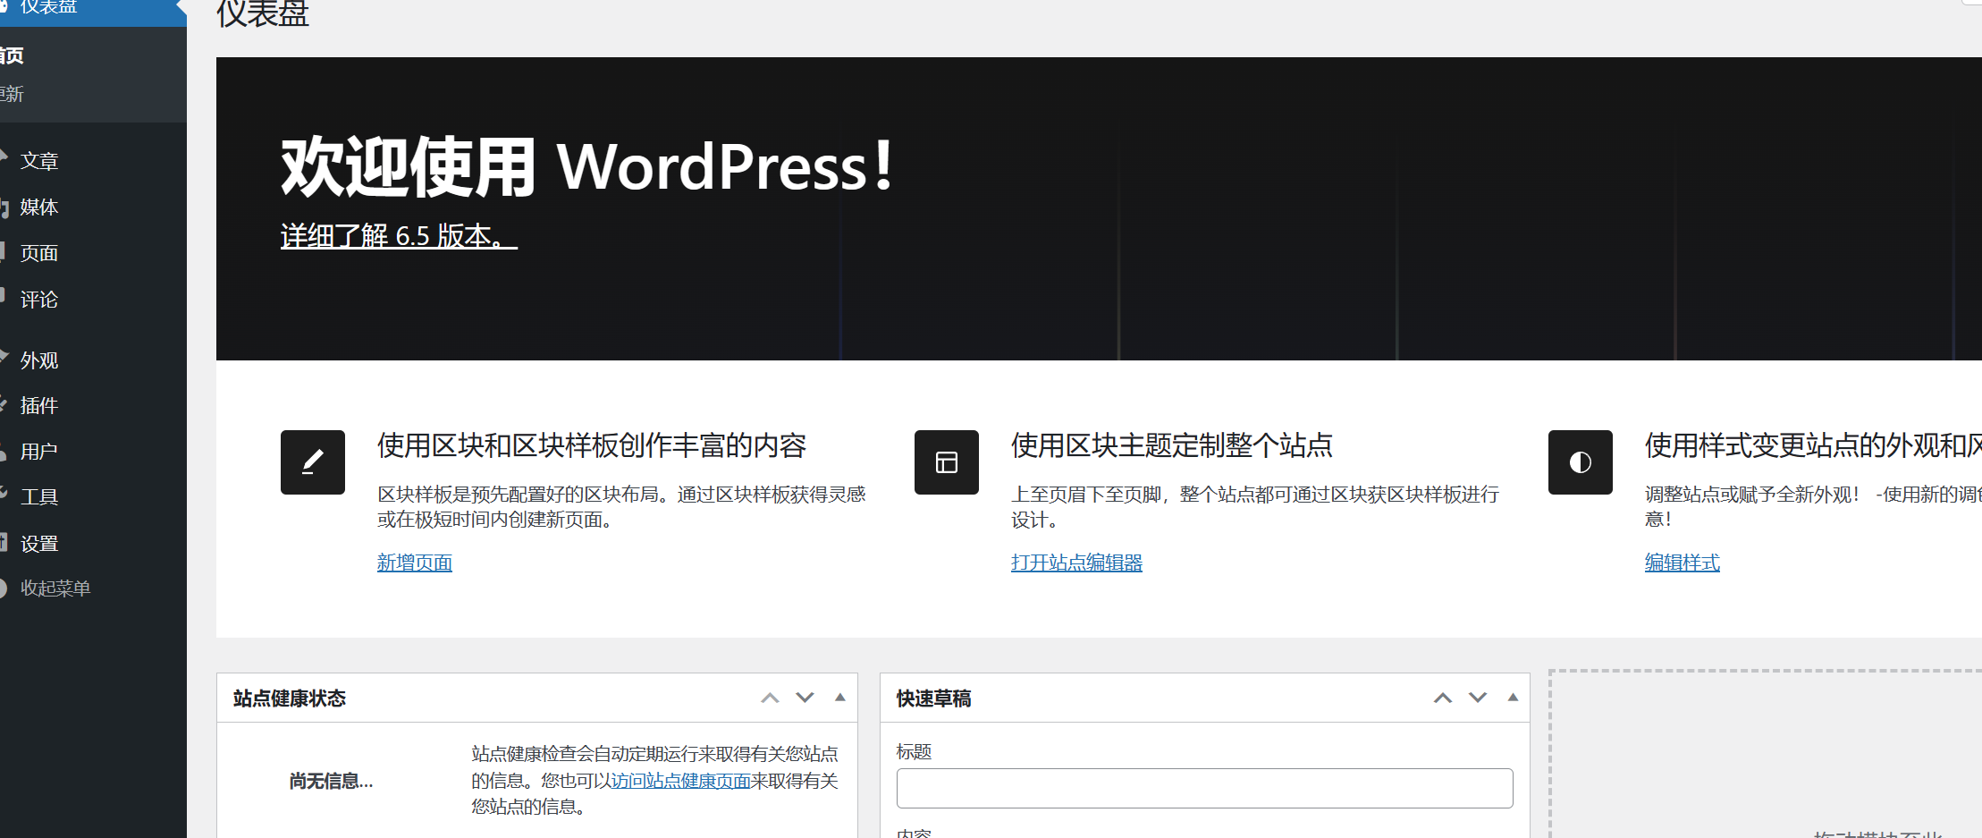Open the 更新 submenu item

(13, 94)
